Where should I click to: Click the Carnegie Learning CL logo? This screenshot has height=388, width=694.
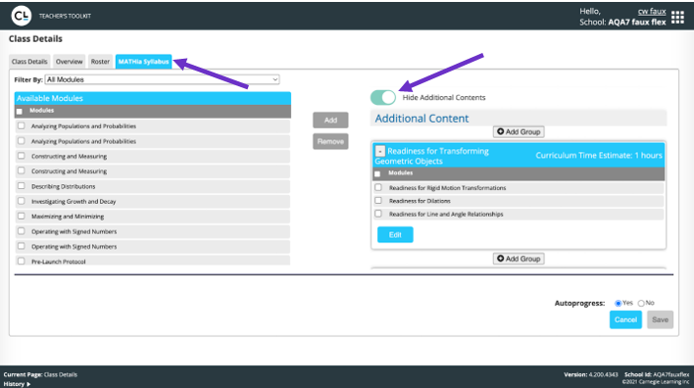point(21,16)
